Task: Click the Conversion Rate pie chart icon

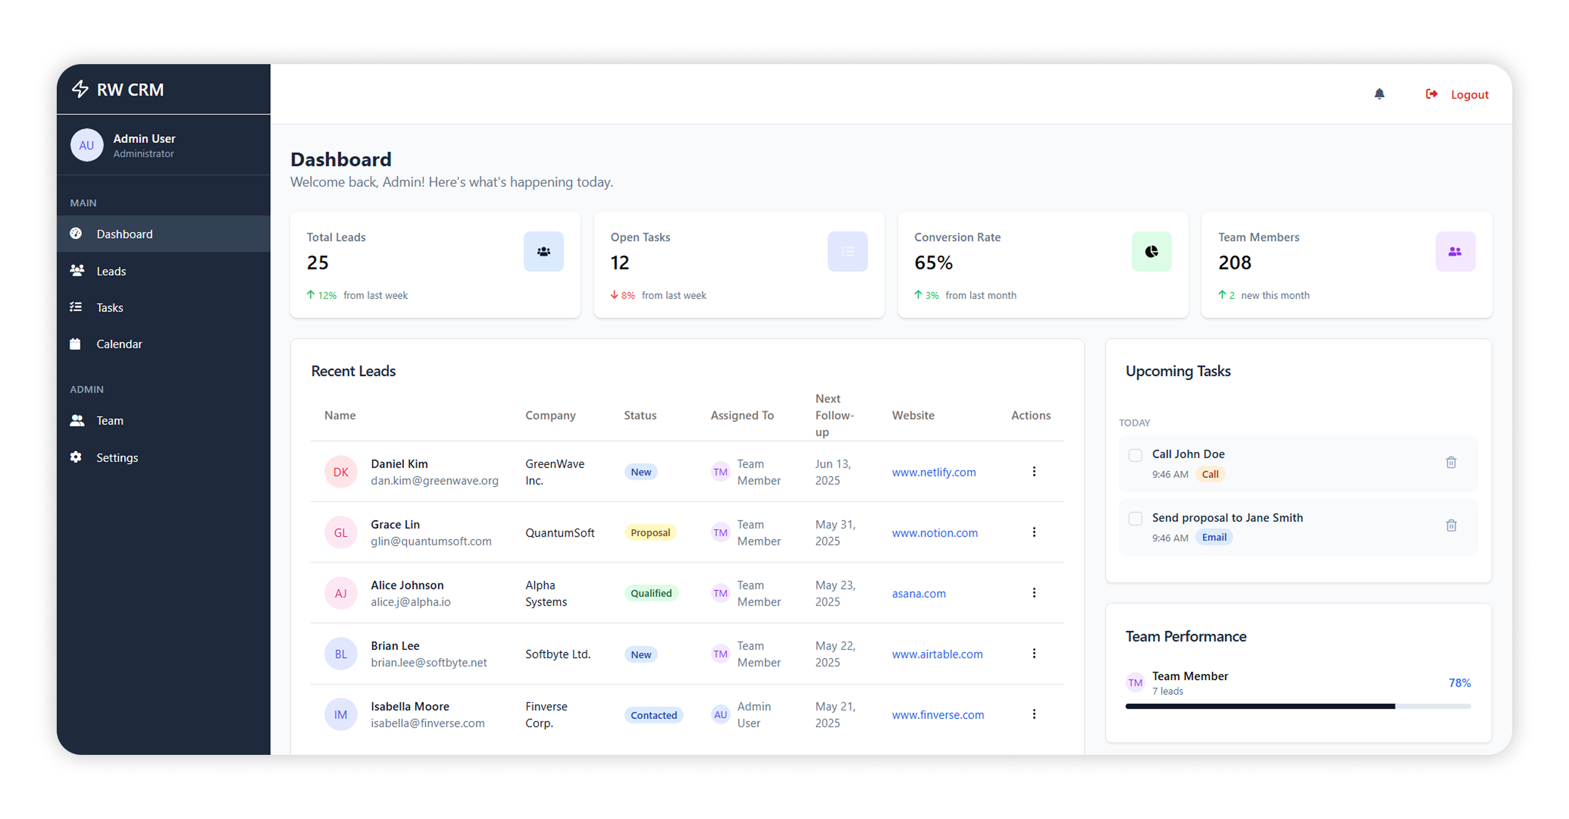Action: [x=1151, y=252]
